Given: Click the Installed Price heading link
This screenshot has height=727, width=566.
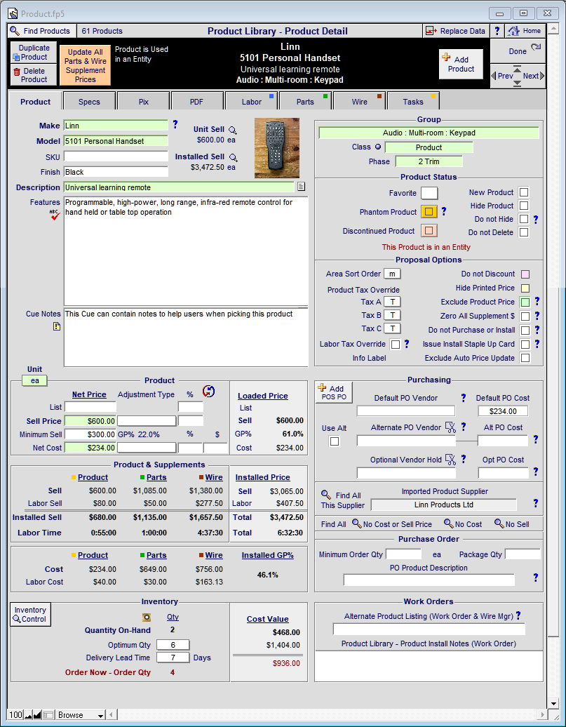Looking at the screenshot, I should point(263,478).
